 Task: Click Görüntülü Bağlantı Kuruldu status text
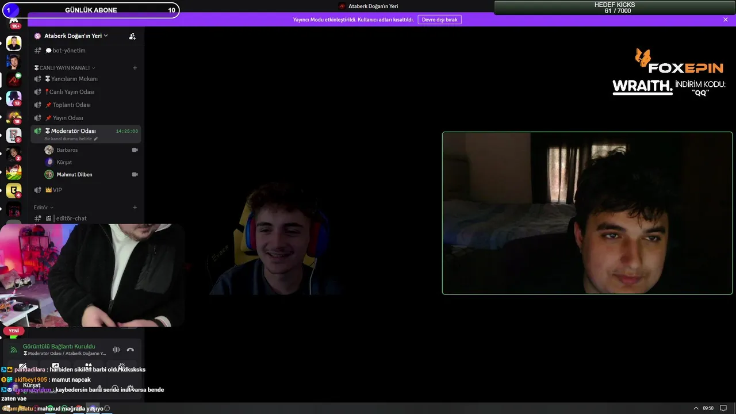click(59, 346)
